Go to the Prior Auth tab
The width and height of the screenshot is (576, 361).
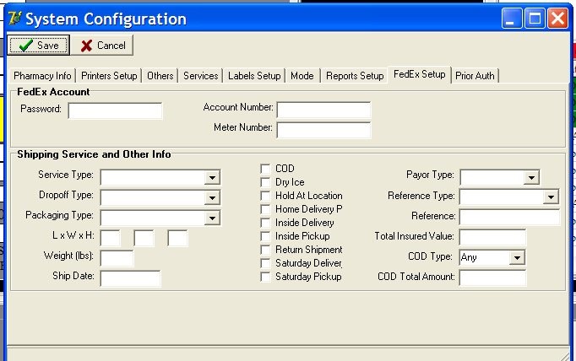475,76
